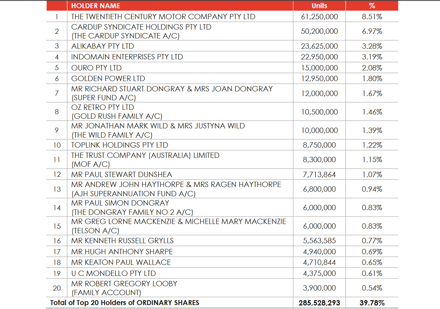Click the Units column header
This screenshot has width=440, height=309.
tap(319, 6)
